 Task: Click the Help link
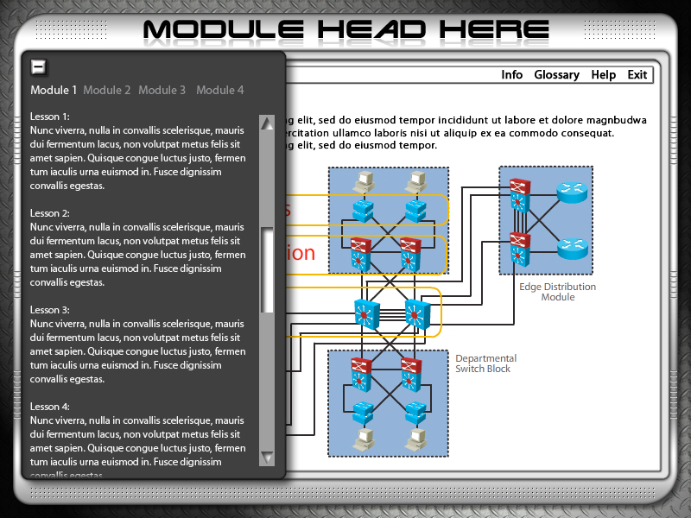[x=603, y=75]
